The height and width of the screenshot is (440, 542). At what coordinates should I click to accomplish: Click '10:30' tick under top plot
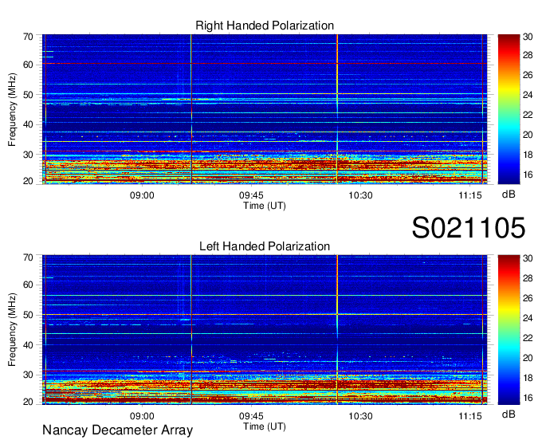pyautogui.click(x=360, y=195)
